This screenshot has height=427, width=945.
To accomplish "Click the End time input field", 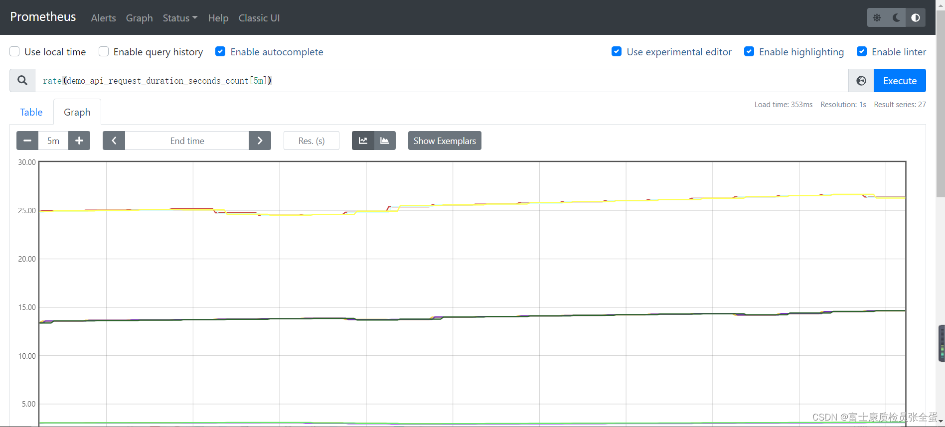I will coord(187,141).
